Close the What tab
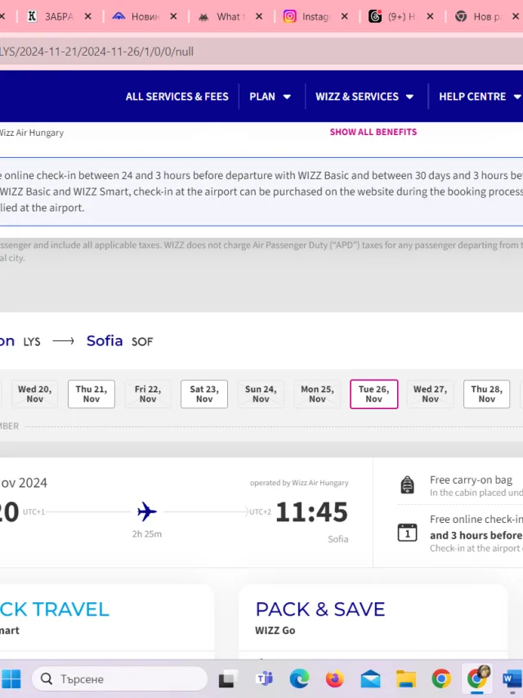Screen dimensions: 523x698 click(x=259, y=16)
